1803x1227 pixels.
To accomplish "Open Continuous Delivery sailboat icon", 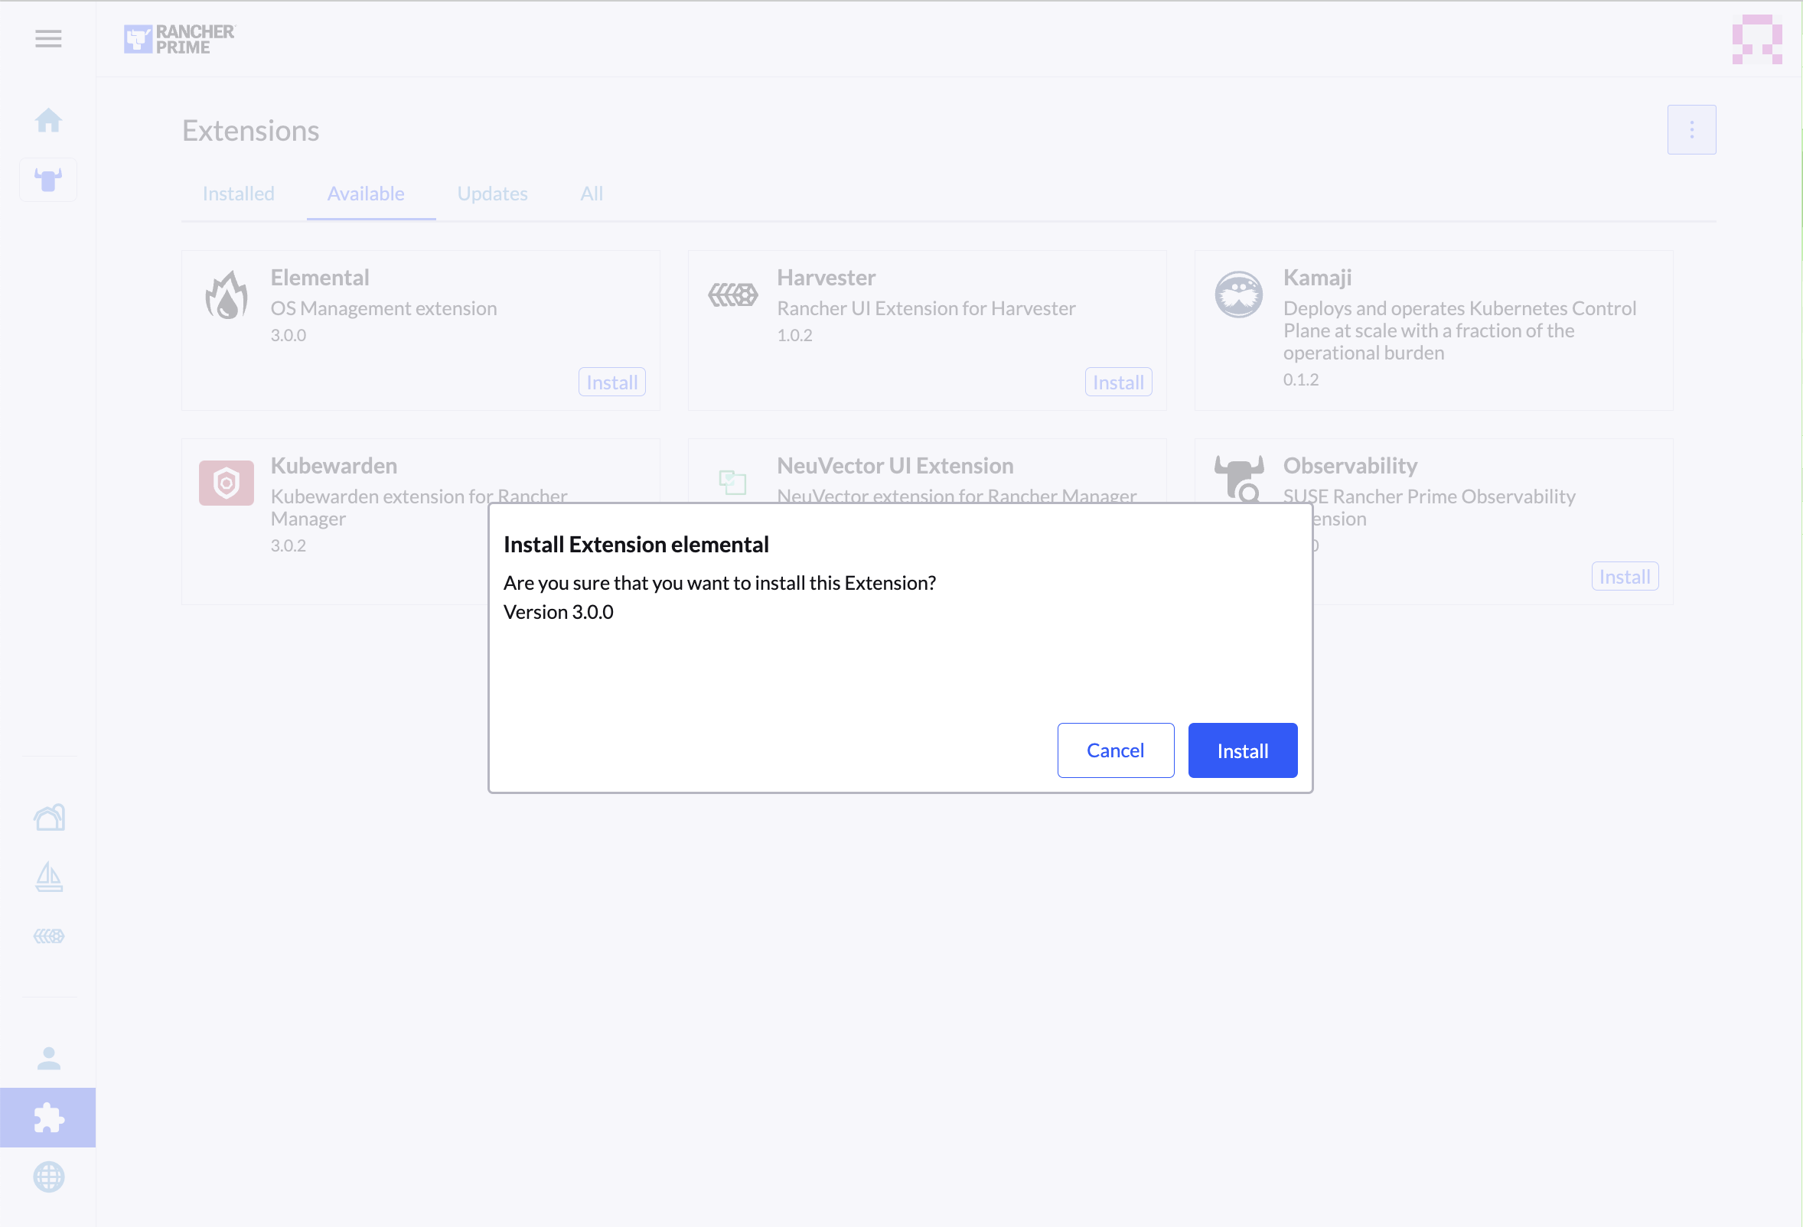I will tap(49, 877).
